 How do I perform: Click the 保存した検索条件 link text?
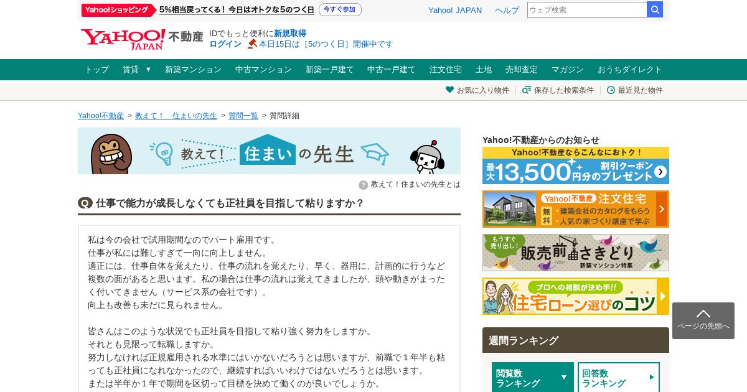[564, 90]
